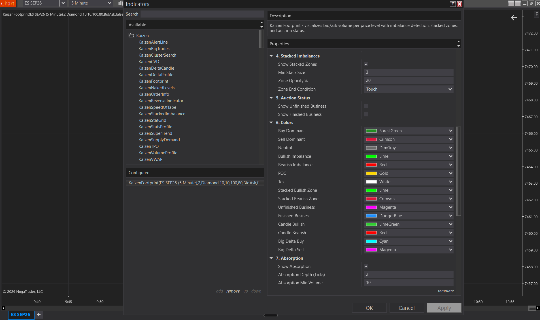Select KaizenVolumeProfile indicator
This screenshot has width=540, height=320.
(x=158, y=153)
